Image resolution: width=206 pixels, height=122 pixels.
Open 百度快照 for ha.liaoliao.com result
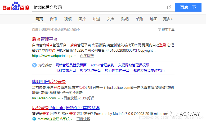(x=70, y=98)
